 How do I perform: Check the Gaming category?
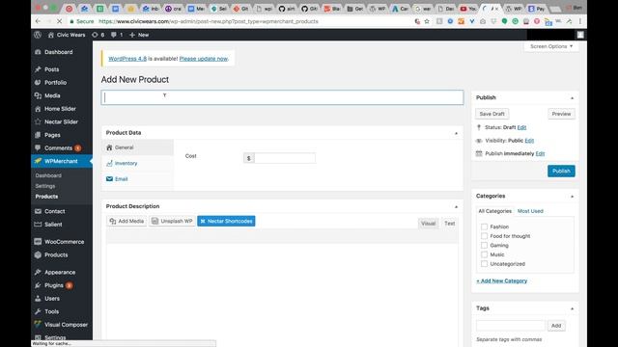484,245
